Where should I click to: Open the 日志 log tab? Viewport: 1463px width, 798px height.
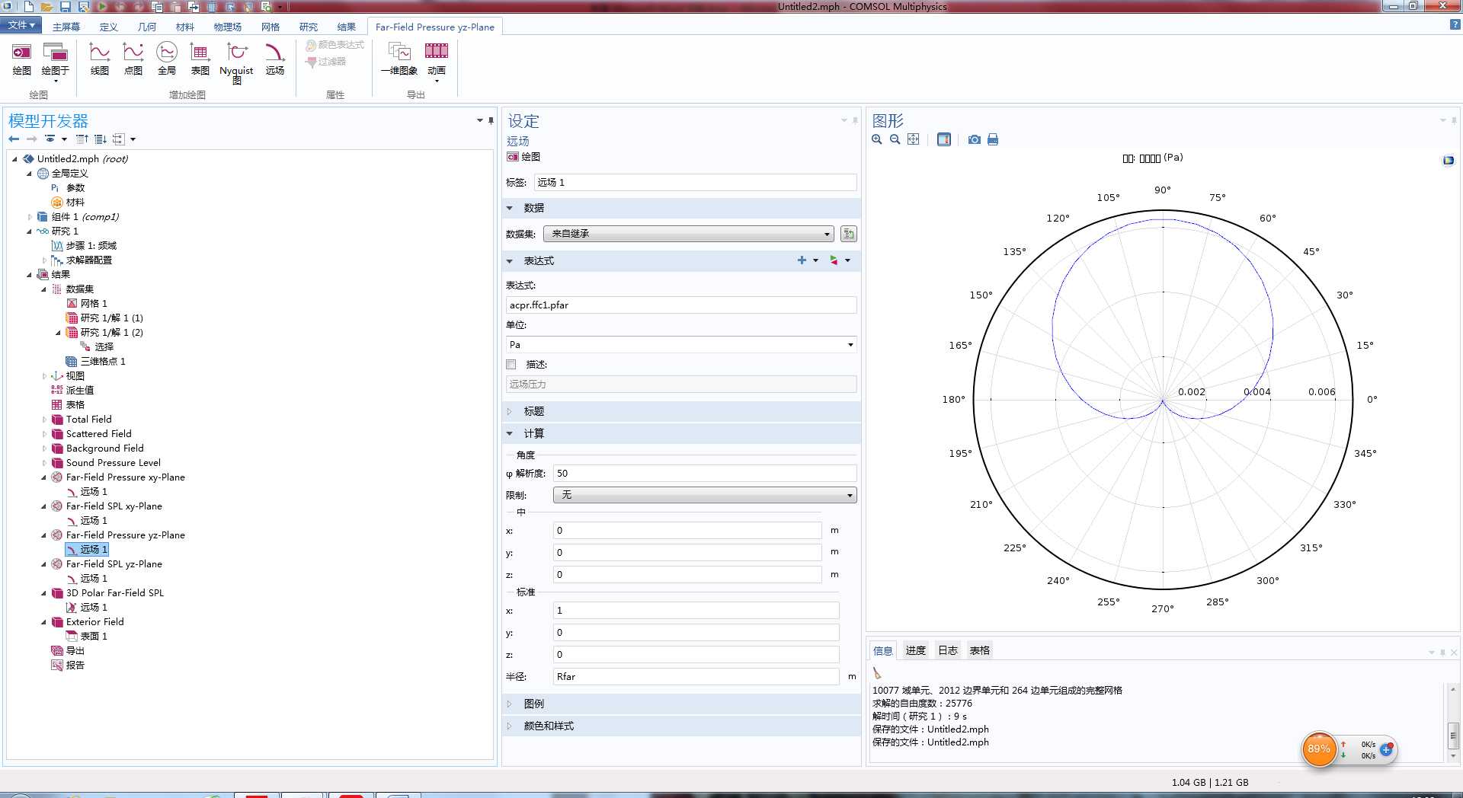[x=948, y=650]
